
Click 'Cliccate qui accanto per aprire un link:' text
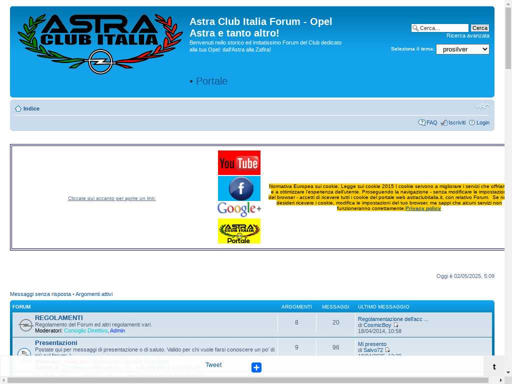111,198
